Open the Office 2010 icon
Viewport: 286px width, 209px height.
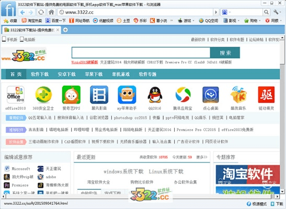tap(16, 95)
